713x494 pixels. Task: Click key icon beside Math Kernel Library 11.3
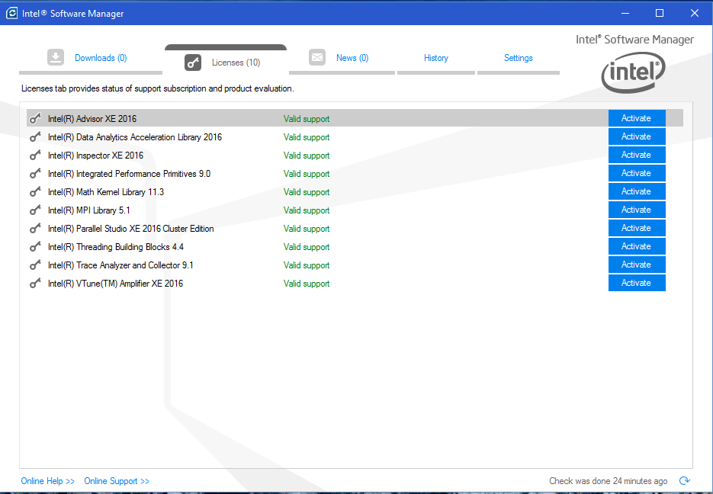click(35, 192)
